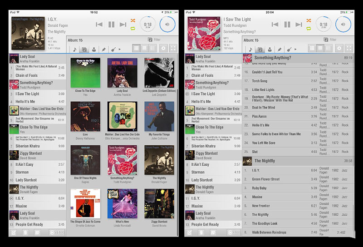This screenshot has width=363, height=247.
Task: Toggle shuffle in the I.G.Y. player
Action: point(133,20)
